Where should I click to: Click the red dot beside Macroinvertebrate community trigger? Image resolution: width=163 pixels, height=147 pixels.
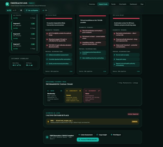tap(81, 31)
